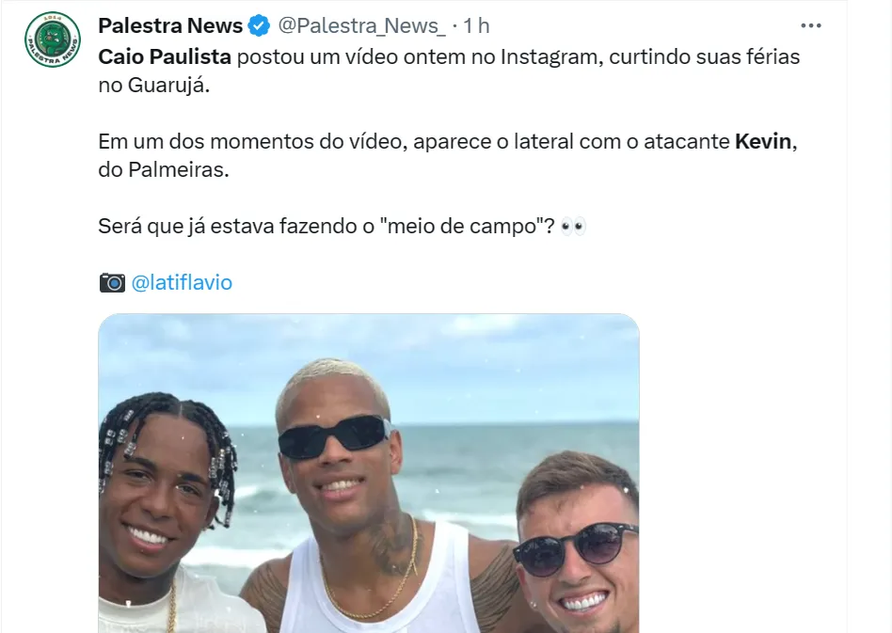Open the Palestra News profile avatar

point(53,41)
